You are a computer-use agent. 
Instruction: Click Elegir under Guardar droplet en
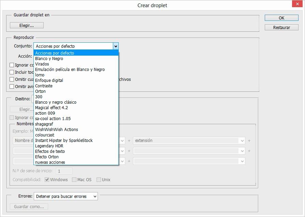point(27,25)
